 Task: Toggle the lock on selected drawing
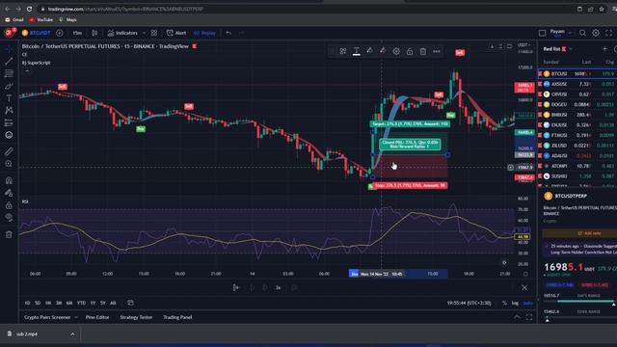pyautogui.click(x=410, y=51)
